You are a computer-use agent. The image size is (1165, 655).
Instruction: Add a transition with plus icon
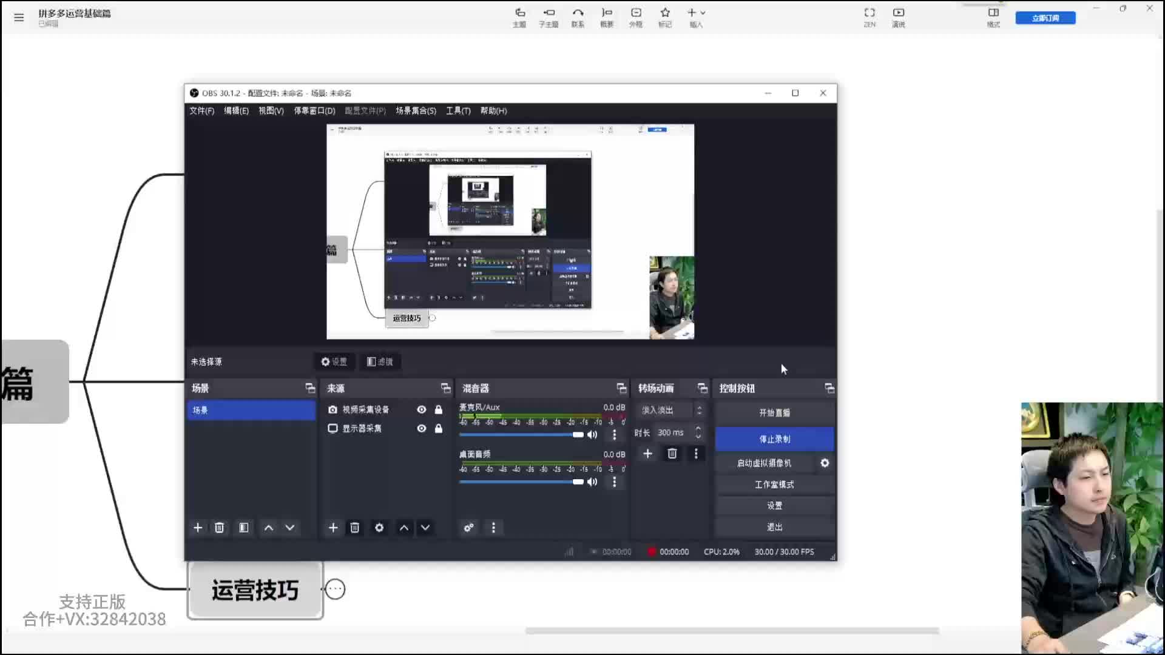pos(647,454)
